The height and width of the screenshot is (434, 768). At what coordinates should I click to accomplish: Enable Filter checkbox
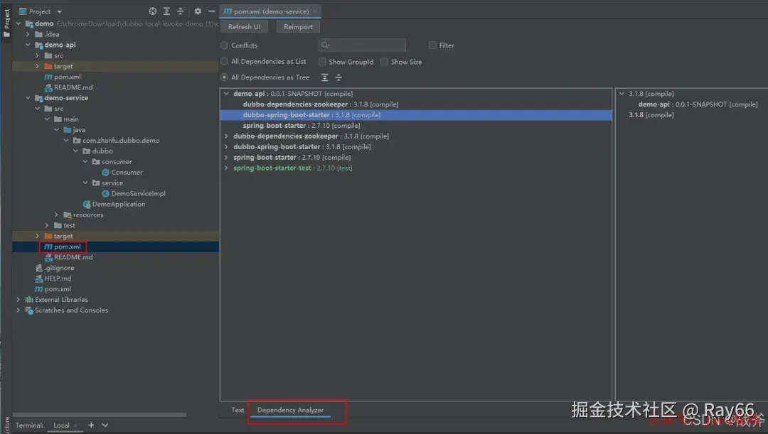tap(432, 45)
